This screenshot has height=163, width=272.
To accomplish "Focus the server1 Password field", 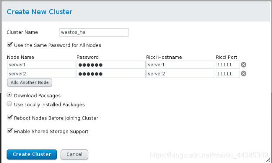I will 111,65.
